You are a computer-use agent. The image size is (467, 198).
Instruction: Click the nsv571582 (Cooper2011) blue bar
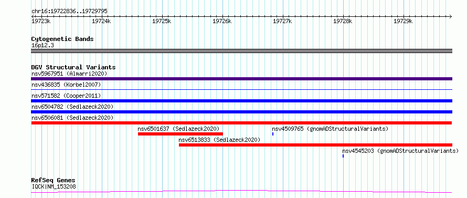click(241, 101)
